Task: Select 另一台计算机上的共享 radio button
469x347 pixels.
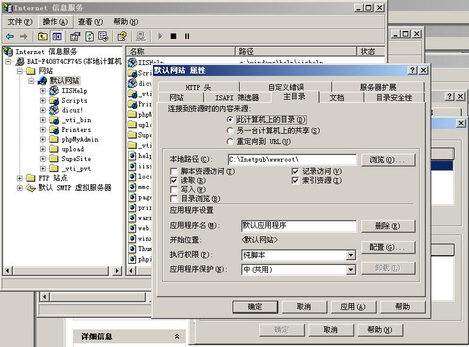Action: tap(230, 131)
